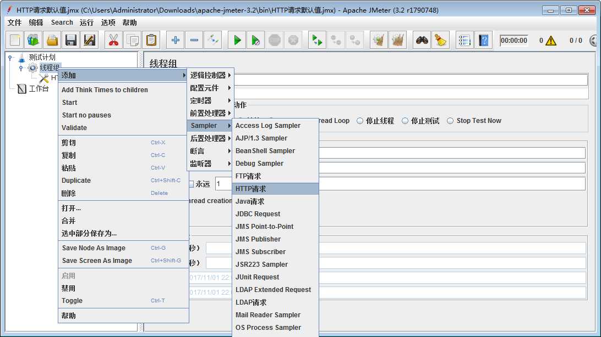This screenshot has height=337, width=601.
Task: Click the Open file folder icon
Action: coord(52,40)
